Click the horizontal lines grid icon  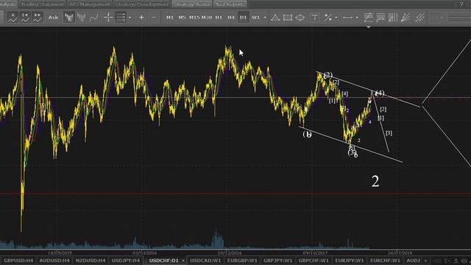click(x=121, y=18)
